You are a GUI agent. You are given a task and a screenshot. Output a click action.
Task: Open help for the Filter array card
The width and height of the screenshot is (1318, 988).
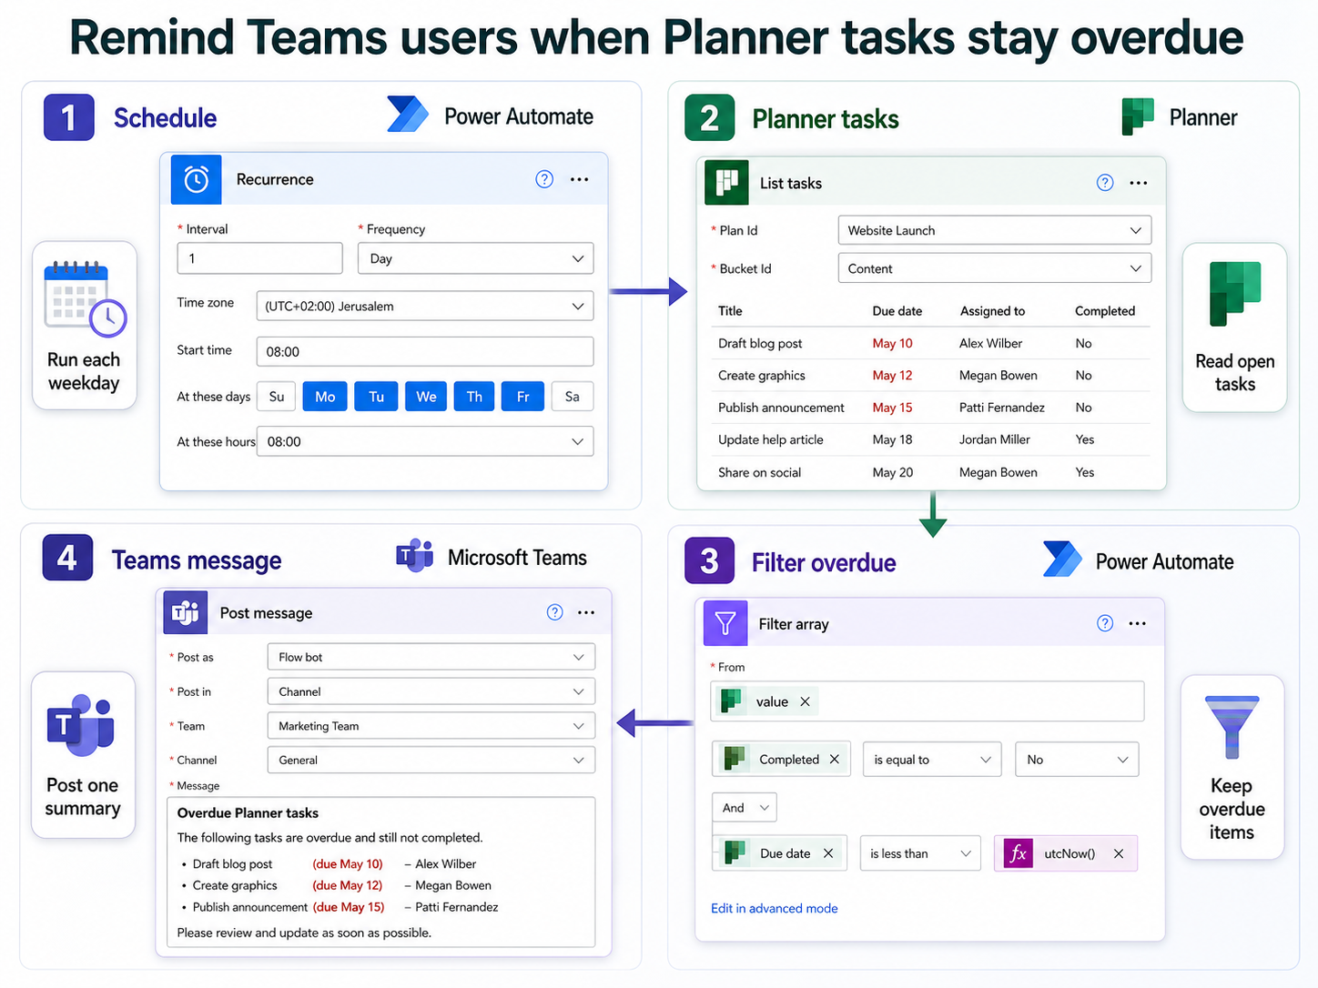tap(1105, 623)
